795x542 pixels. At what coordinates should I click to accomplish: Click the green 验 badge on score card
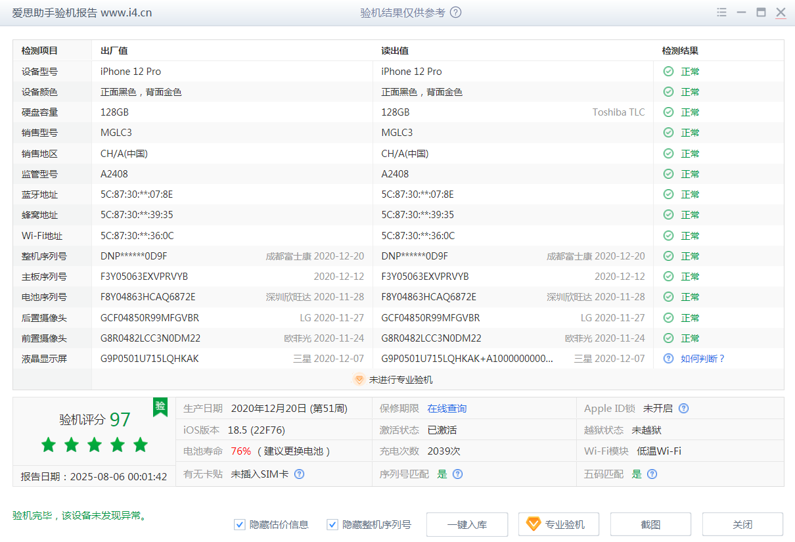coord(160,407)
